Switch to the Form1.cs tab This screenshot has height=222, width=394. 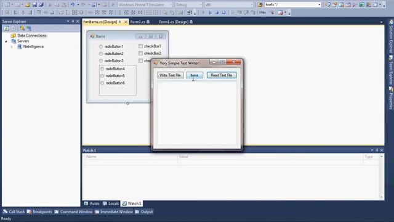click(140, 22)
